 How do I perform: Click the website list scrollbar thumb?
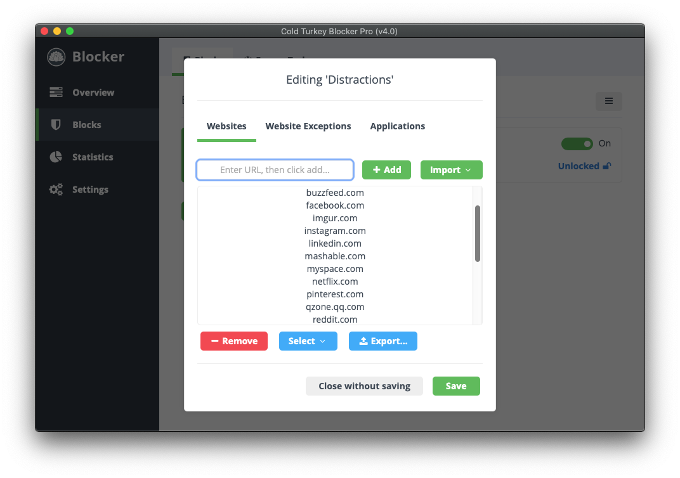(478, 233)
